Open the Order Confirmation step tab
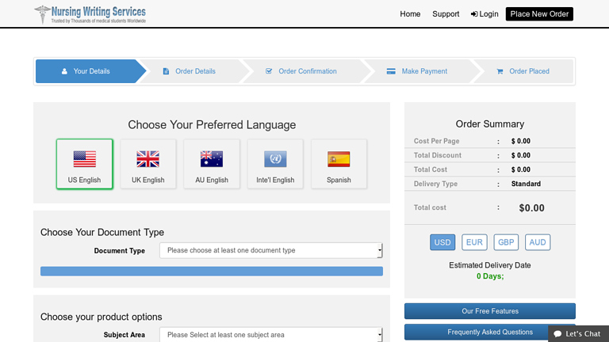Screen dimensions: 609x342 (307, 71)
